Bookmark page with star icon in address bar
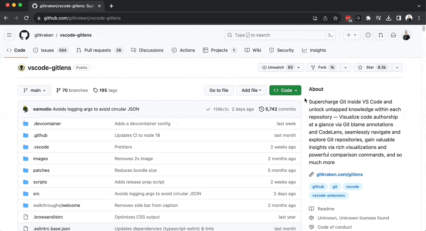This screenshot has width=426, height=231. (x=335, y=18)
